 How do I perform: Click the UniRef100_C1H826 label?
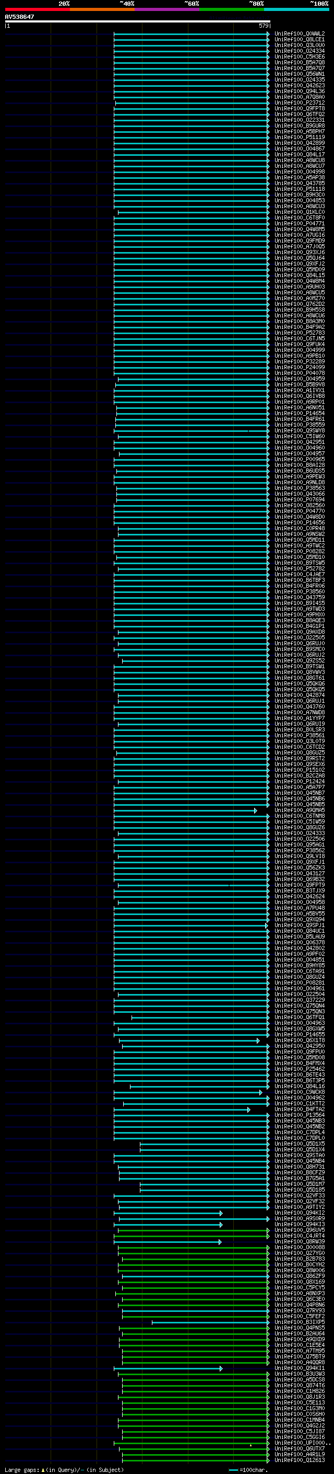pos(300,1391)
